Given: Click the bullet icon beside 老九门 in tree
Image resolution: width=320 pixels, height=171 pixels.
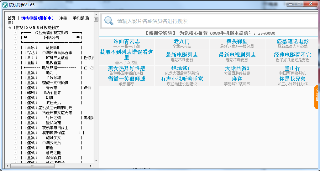Looking at the screenshot, I should pos(16,73).
